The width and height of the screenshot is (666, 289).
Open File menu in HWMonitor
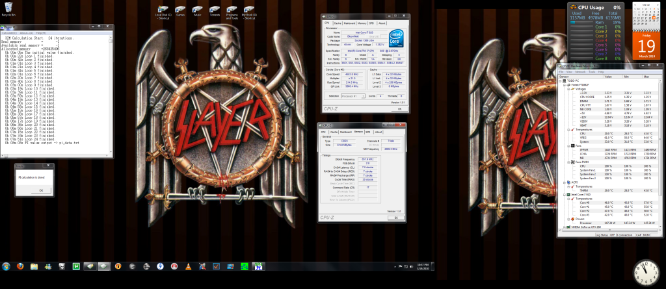[x=561, y=71]
